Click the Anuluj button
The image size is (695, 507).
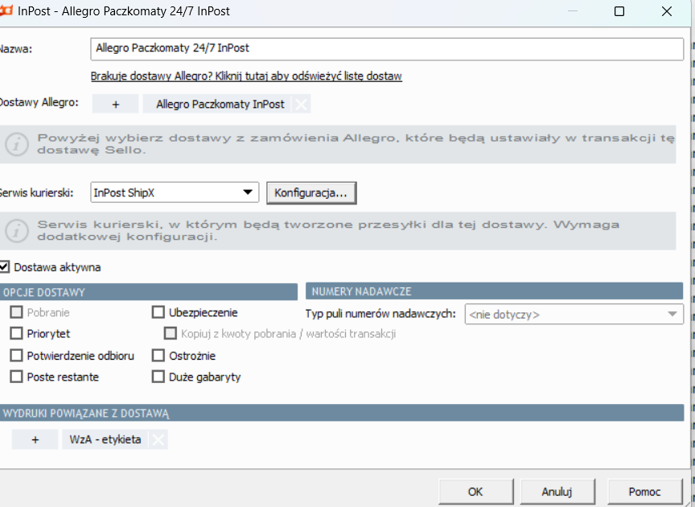557,492
